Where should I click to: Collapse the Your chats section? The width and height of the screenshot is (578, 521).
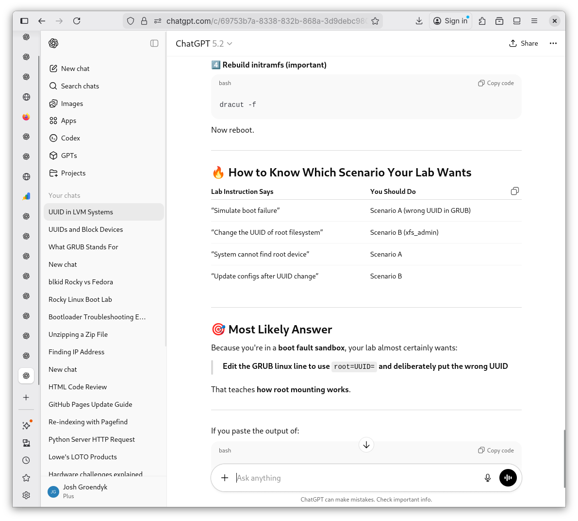coord(65,195)
